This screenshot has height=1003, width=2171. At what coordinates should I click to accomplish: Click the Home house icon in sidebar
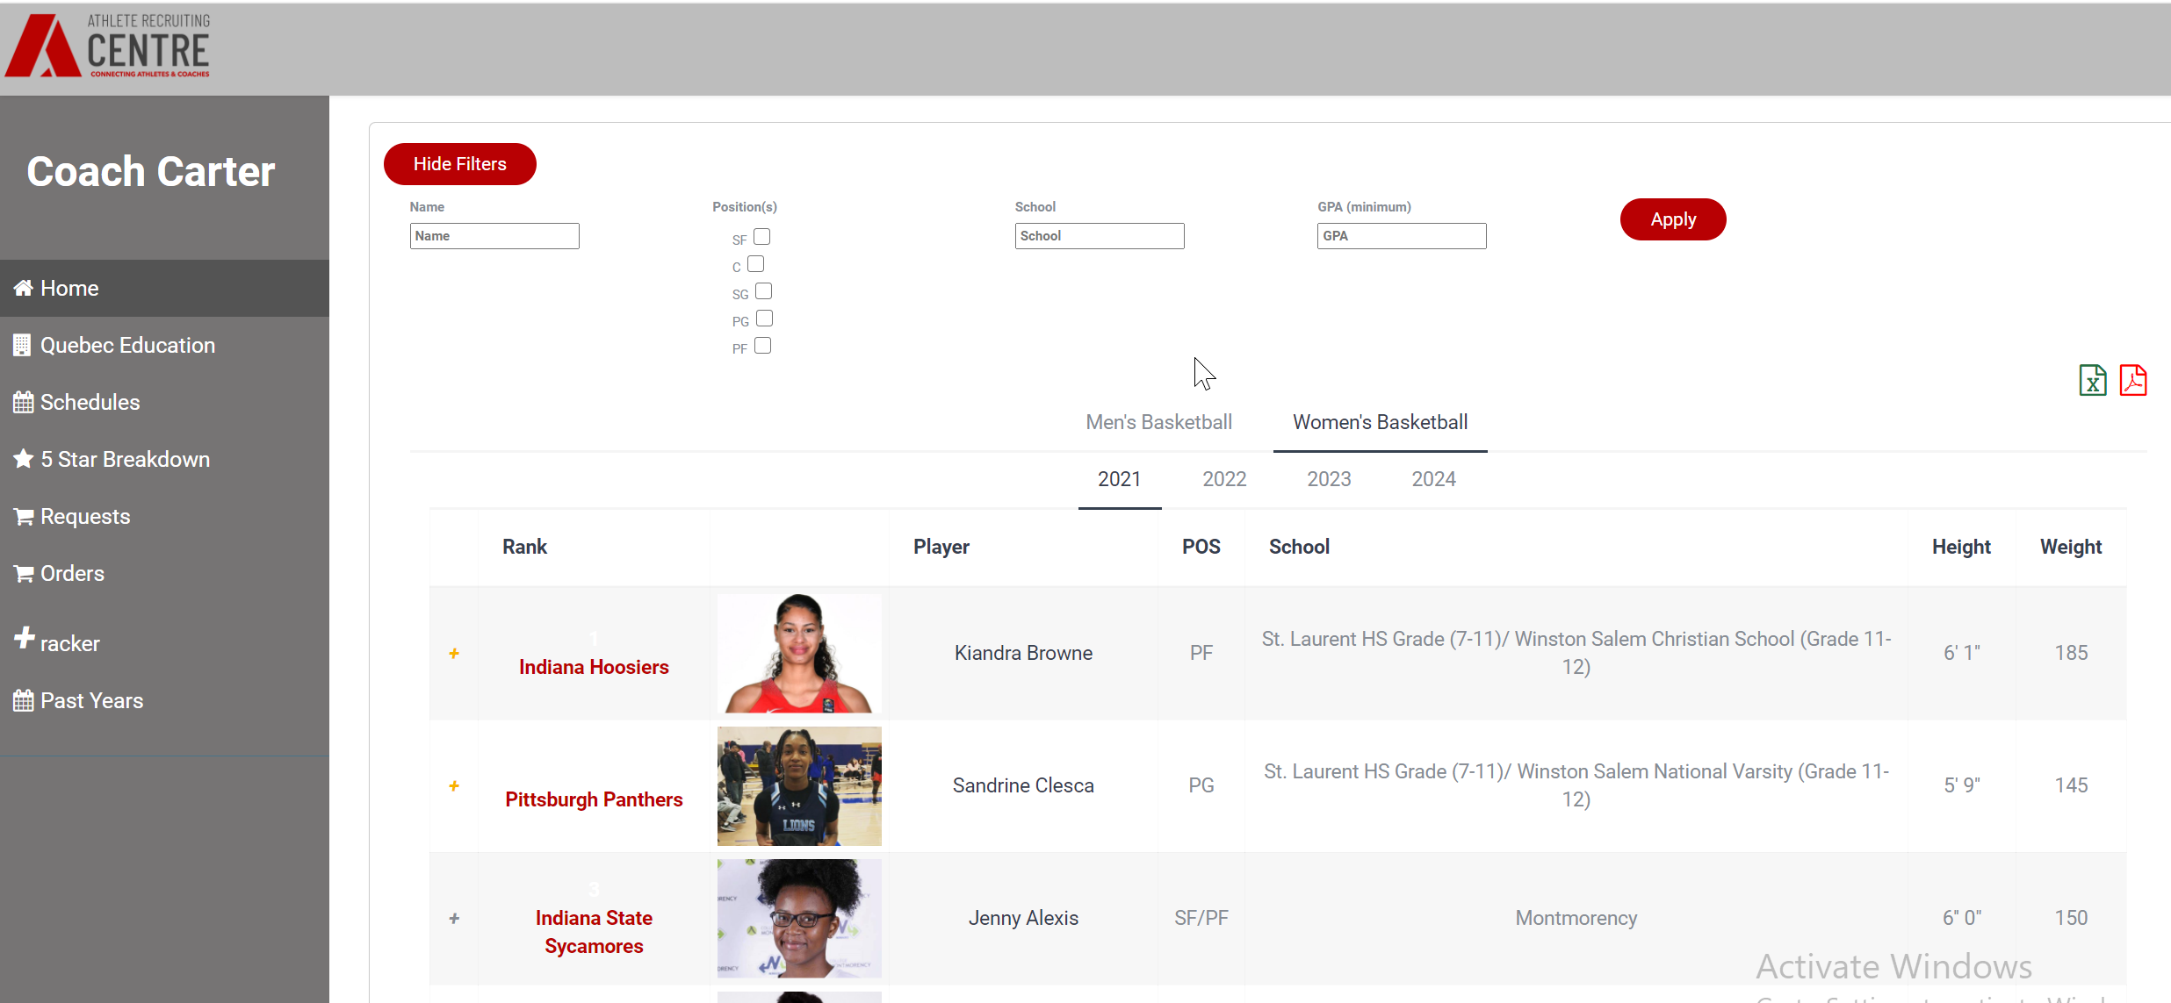point(24,288)
